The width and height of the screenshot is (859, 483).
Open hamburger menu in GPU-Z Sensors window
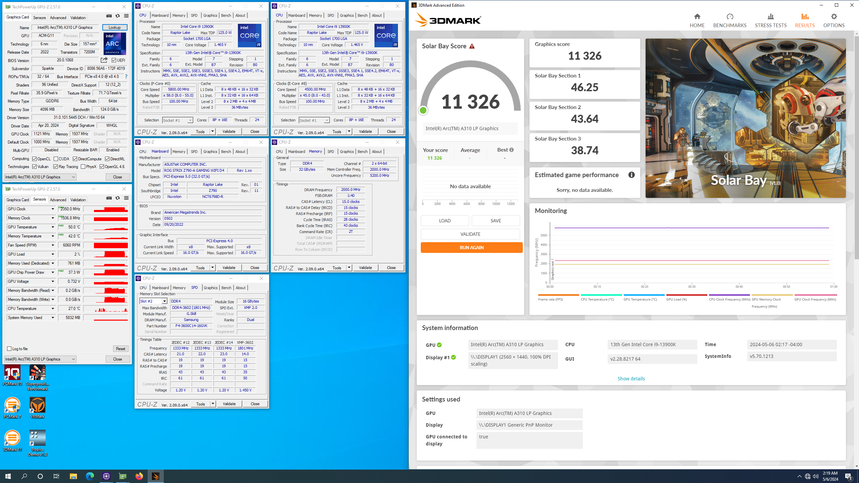click(126, 198)
